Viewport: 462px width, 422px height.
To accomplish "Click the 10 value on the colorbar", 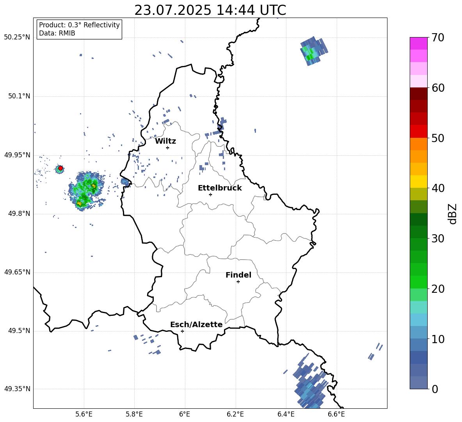I will tap(438, 339).
